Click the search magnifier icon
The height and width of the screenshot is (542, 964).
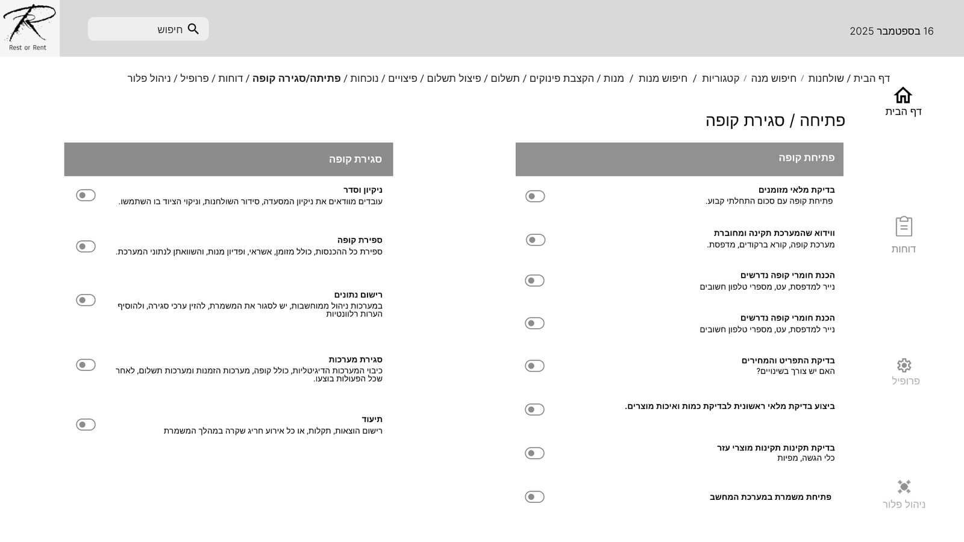(193, 29)
